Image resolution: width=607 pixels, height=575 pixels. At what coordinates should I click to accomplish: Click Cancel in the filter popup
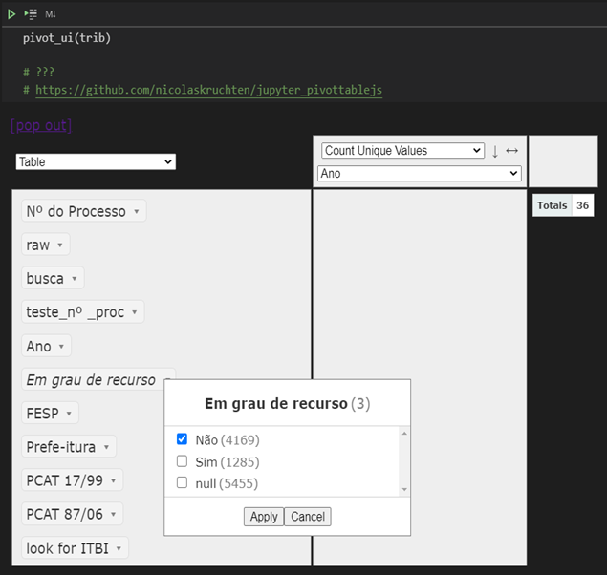pyautogui.click(x=308, y=517)
